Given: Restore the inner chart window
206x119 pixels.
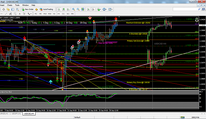Looking at the screenshot, I should coord(201,5).
